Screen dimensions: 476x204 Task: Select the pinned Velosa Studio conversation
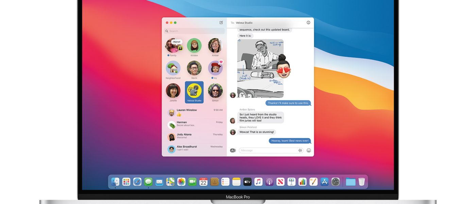[194, 92]
